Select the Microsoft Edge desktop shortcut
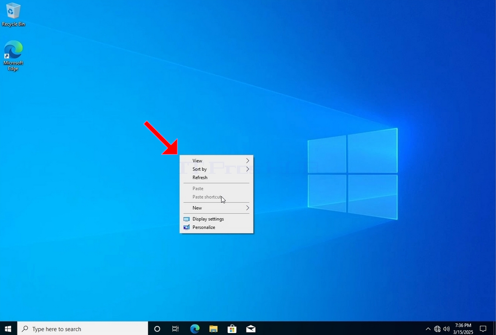The width and height of the screenshot is (496, 335). (x=13, y=56)
